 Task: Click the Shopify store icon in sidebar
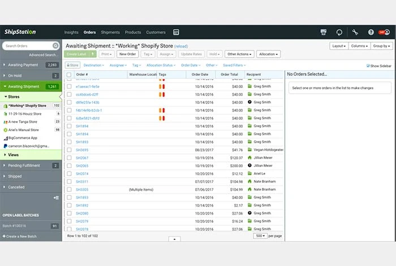pos(5,106)
